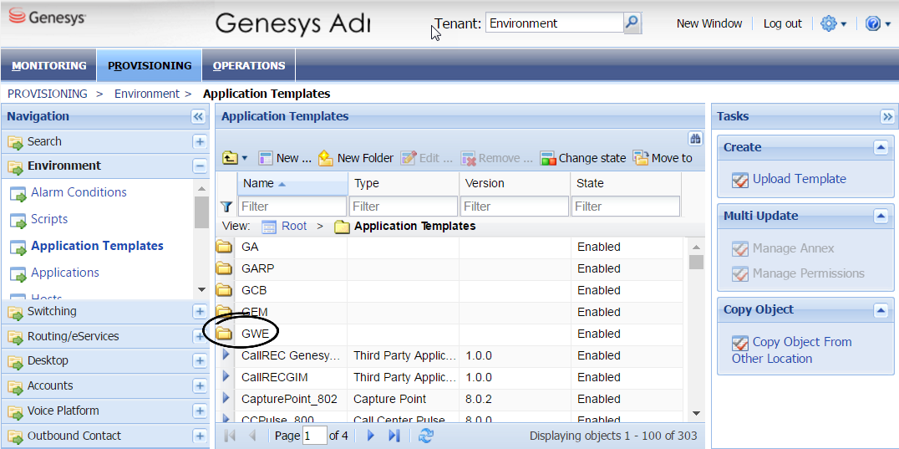Switch to the Operations tab
This screenshot has height=449, width=899.
[249, 66]
